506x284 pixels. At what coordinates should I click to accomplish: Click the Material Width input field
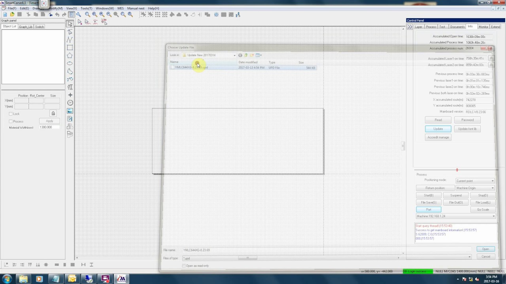point(49,127)
